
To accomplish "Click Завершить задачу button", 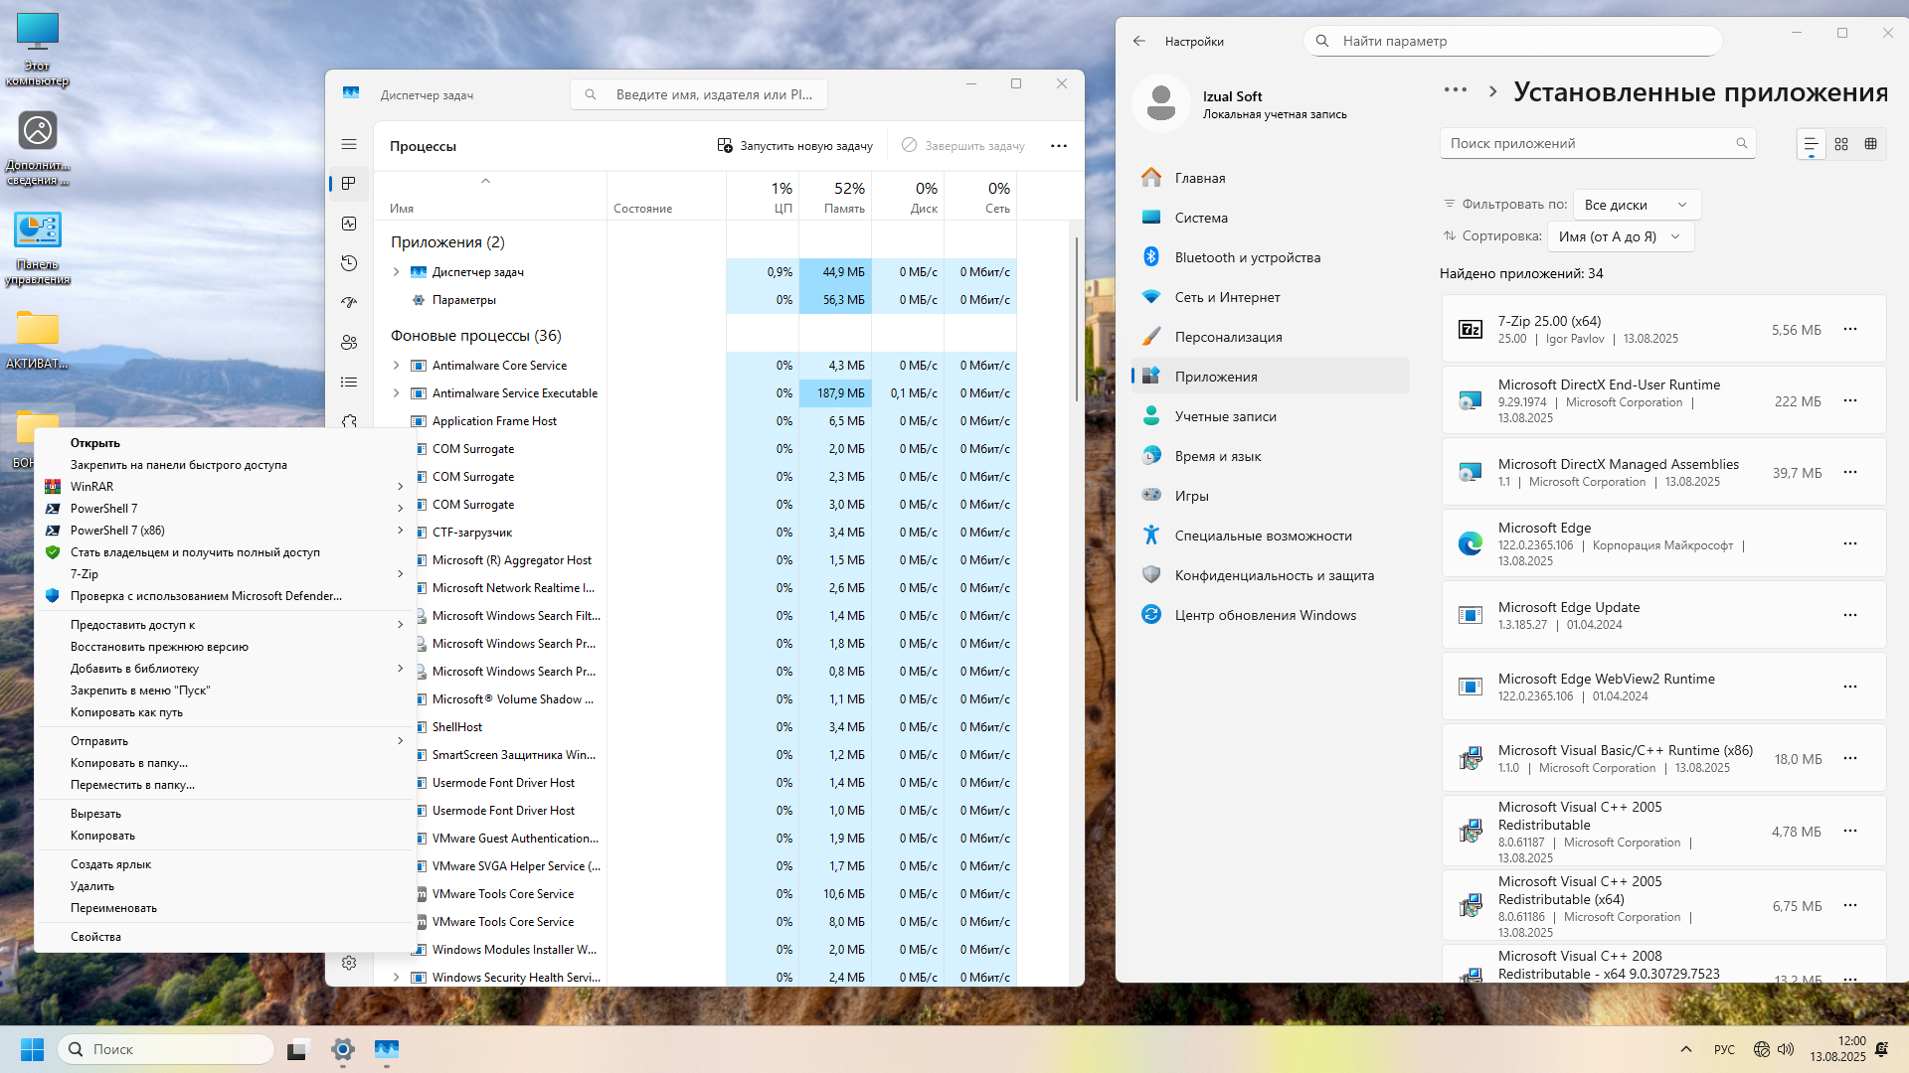I will [963, 146].
